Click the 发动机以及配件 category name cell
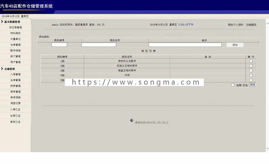This screenshot has height=164, width=269. tap(127, 61)
